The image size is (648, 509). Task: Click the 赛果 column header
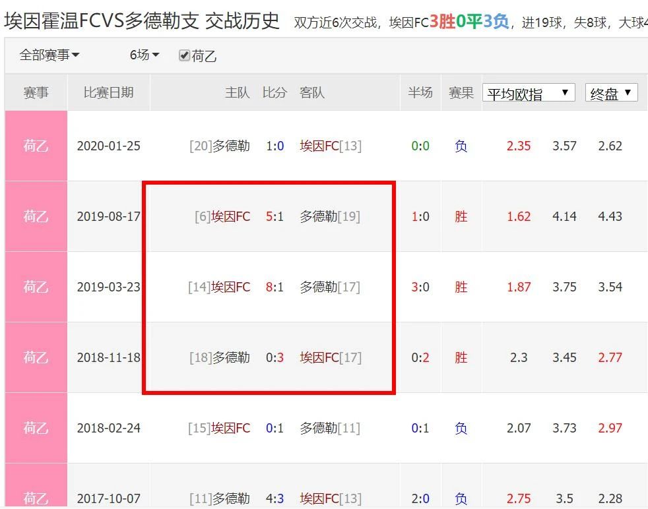pos(461,93)
